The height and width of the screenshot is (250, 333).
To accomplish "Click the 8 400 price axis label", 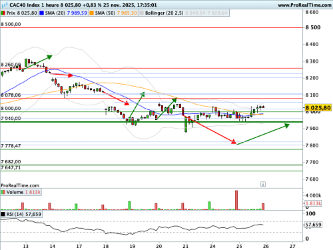I will [312, 44].
